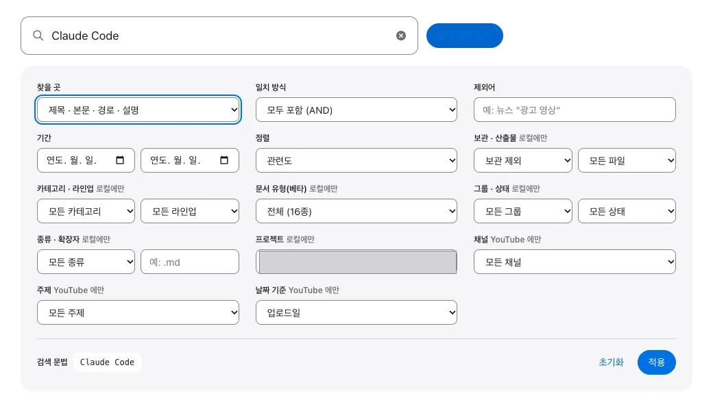Open the 일치 방식 모두 포함 (AND) dropdown
Viewport: 713px width, 411px height.
[x=356, y=110]
